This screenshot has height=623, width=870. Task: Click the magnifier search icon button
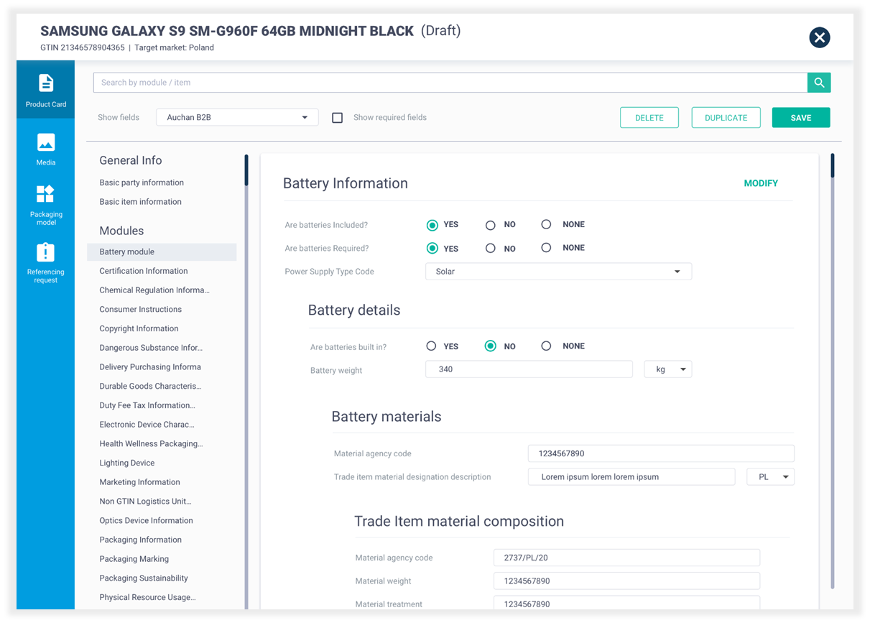point(819,83)
